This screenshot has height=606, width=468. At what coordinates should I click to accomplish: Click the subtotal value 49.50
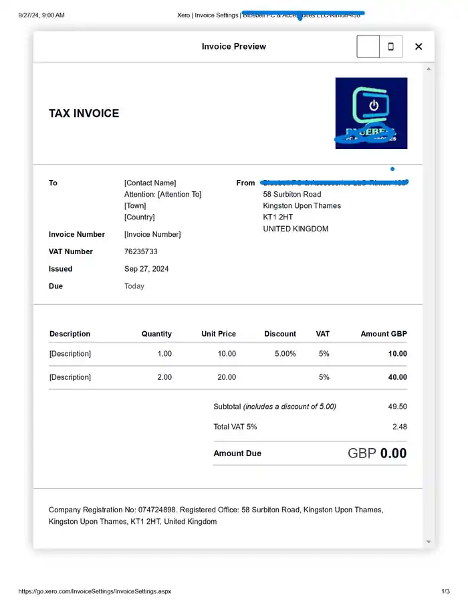tap(398, 407)
